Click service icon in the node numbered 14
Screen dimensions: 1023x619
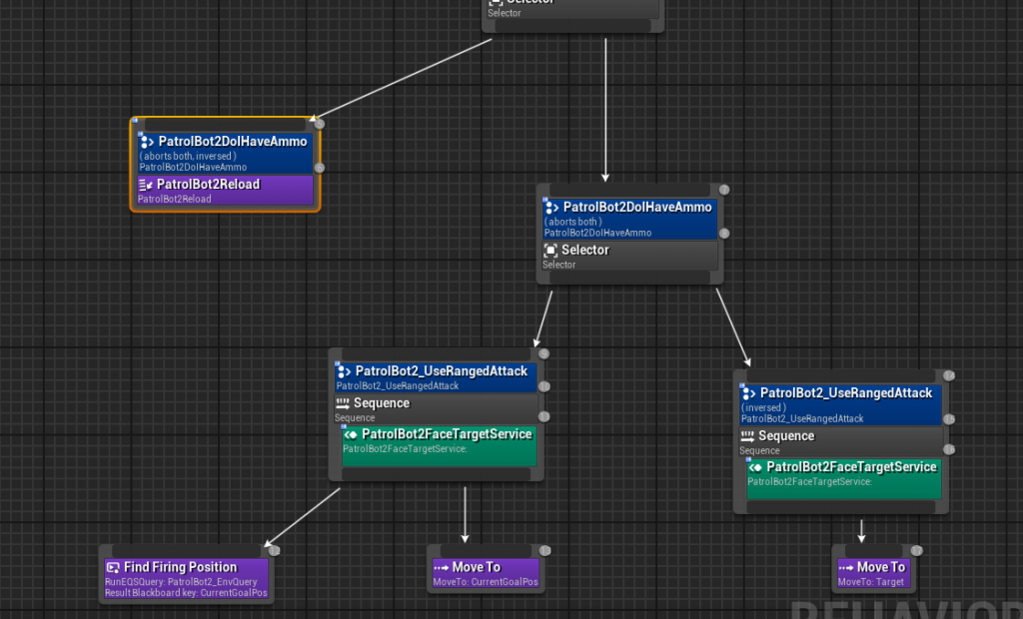coord(755,467)
